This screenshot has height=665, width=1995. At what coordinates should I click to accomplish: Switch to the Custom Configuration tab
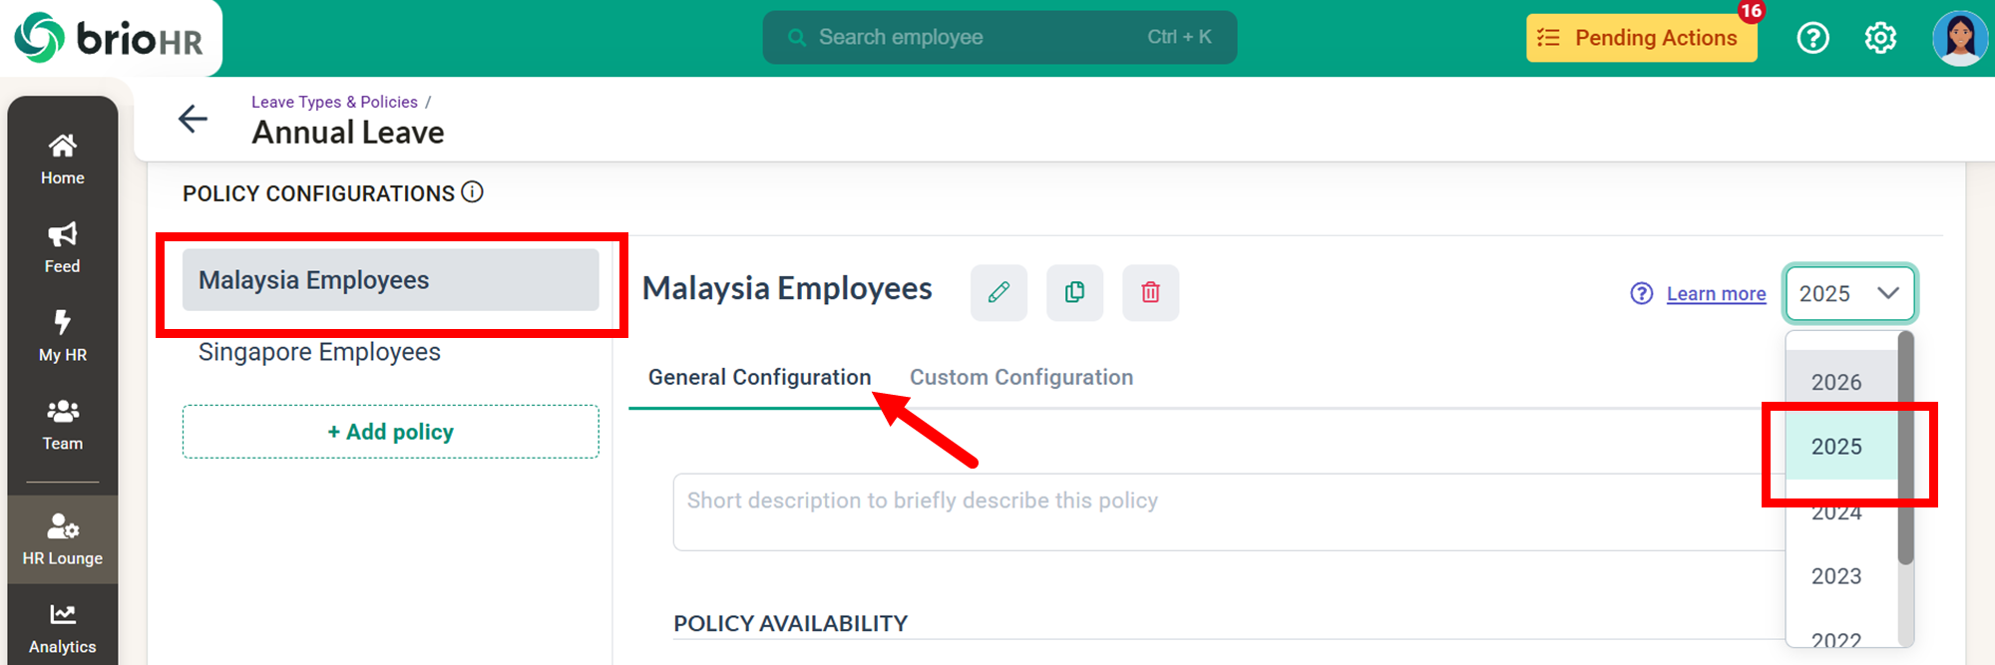point(1020,377)
